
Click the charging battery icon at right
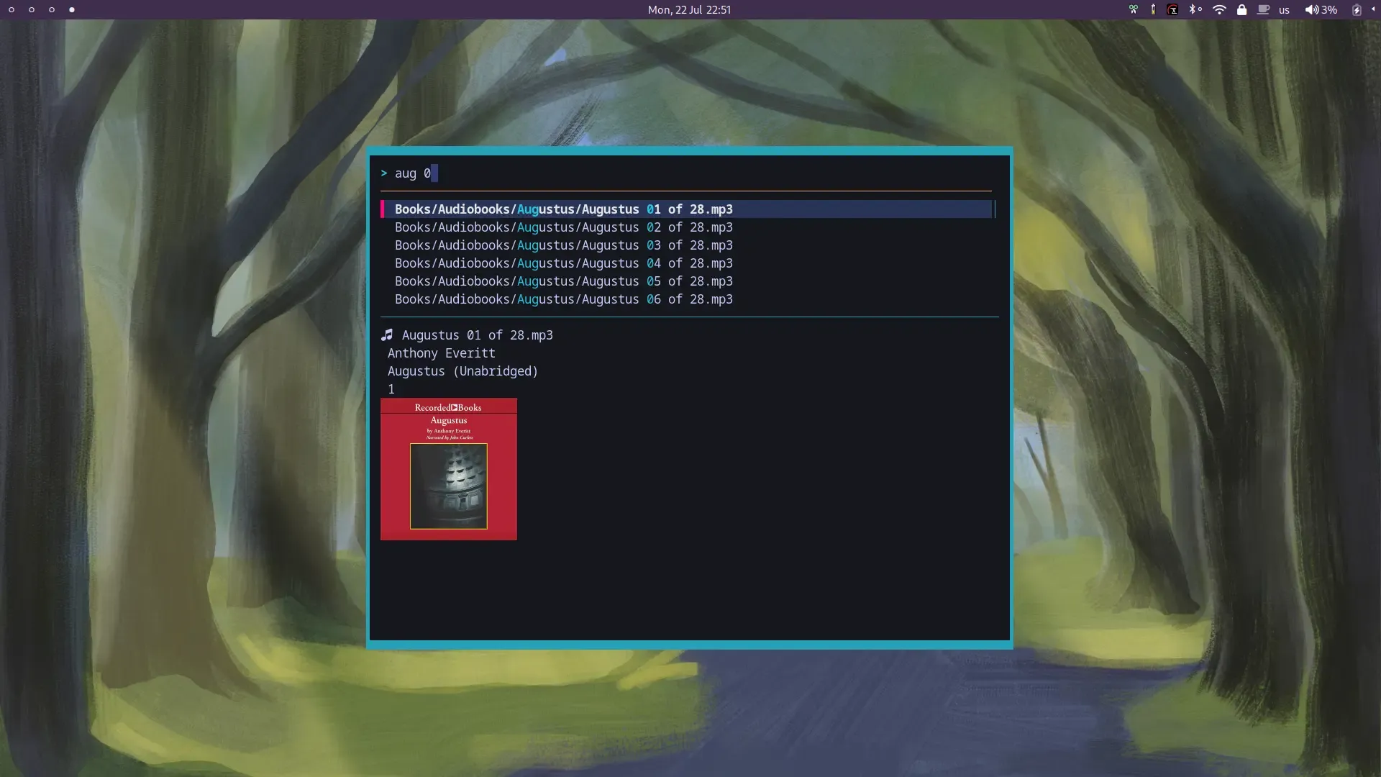(x=1357, y=10)
